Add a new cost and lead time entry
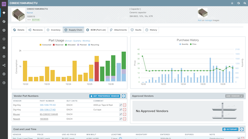The width and height of the screenshot is (248, 139). (x=242, y=129)
